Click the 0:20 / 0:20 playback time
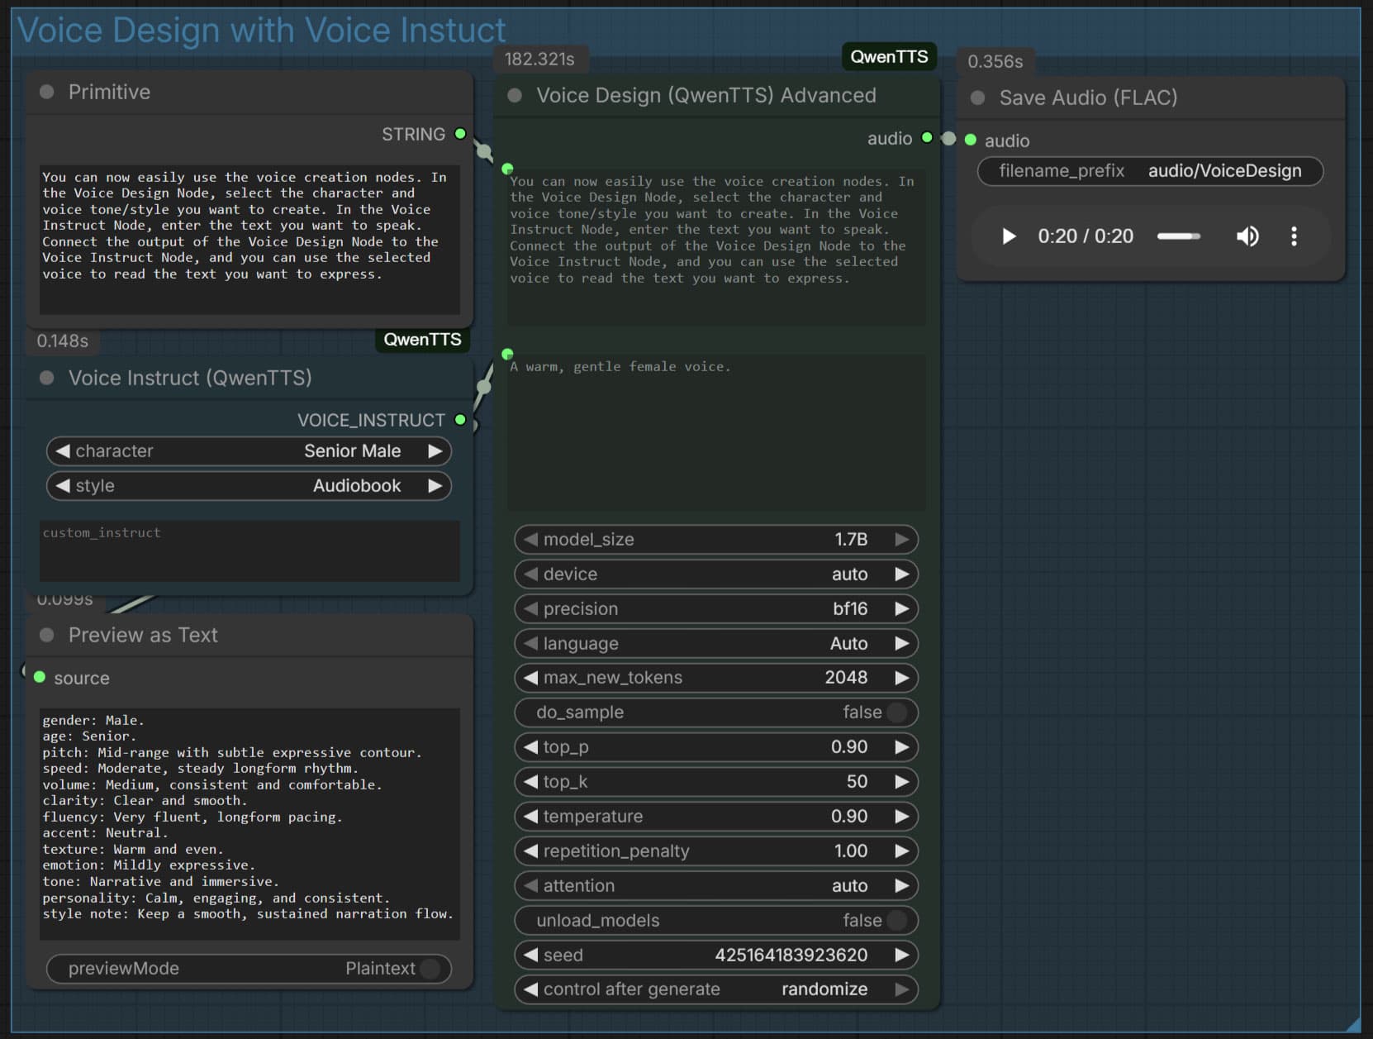Image resolution: width=1373 pixels, height=1039 pixels. [x=1086, y=236]
